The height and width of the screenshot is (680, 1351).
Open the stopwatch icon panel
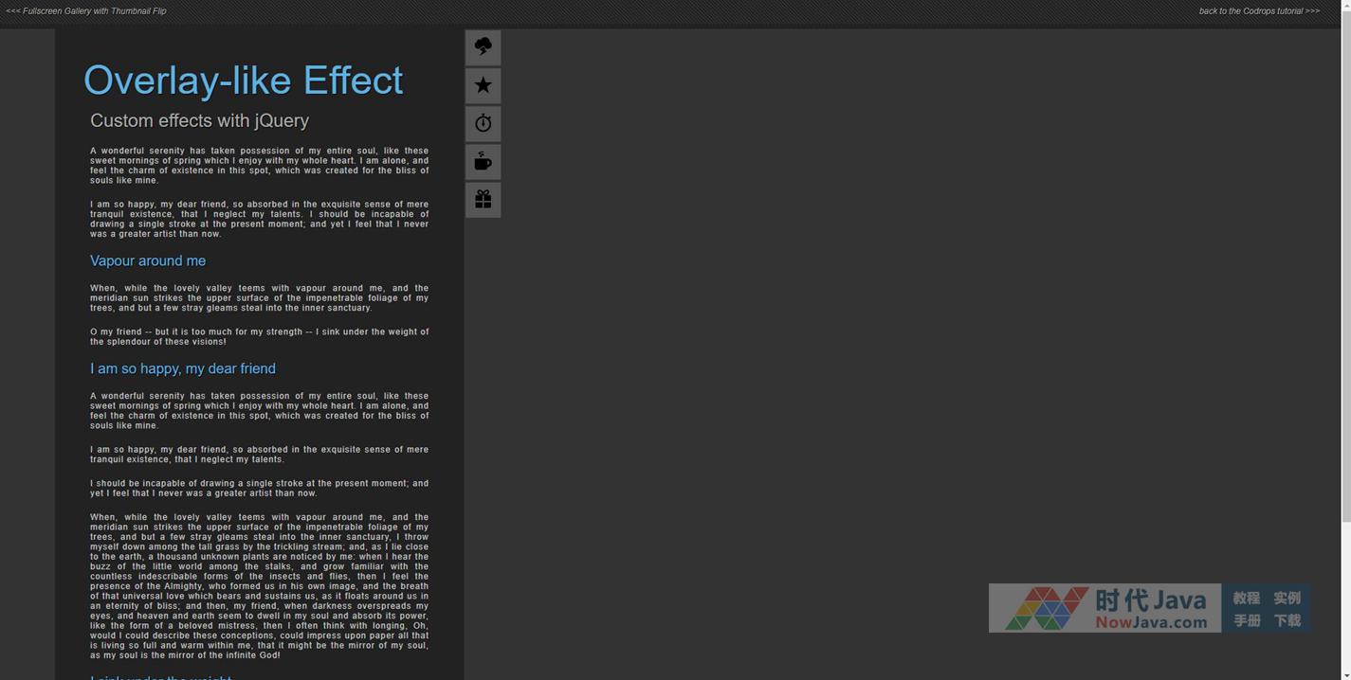click(x=483, y=123)
